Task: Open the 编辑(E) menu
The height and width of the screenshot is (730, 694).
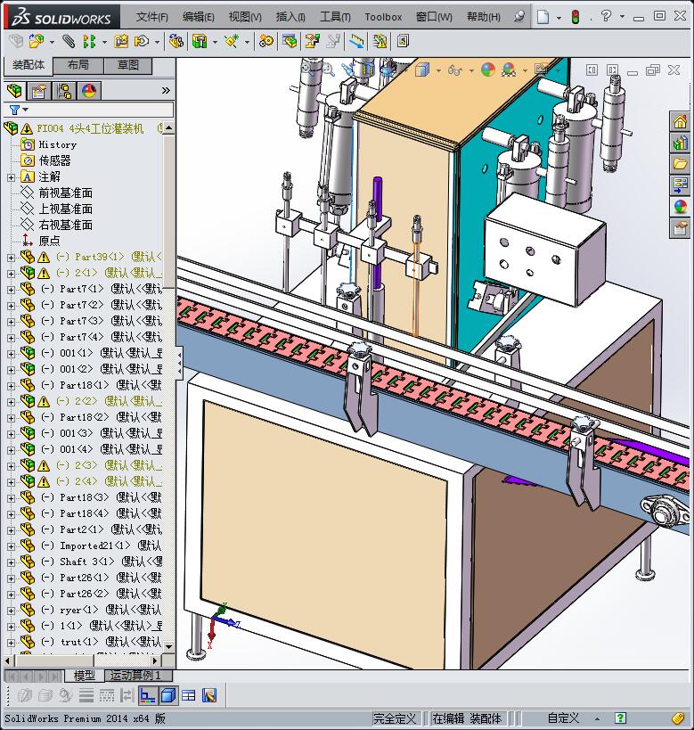Action: 199,17
